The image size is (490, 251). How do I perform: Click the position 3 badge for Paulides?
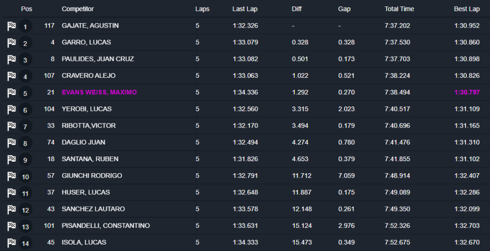tap(25, 60)
